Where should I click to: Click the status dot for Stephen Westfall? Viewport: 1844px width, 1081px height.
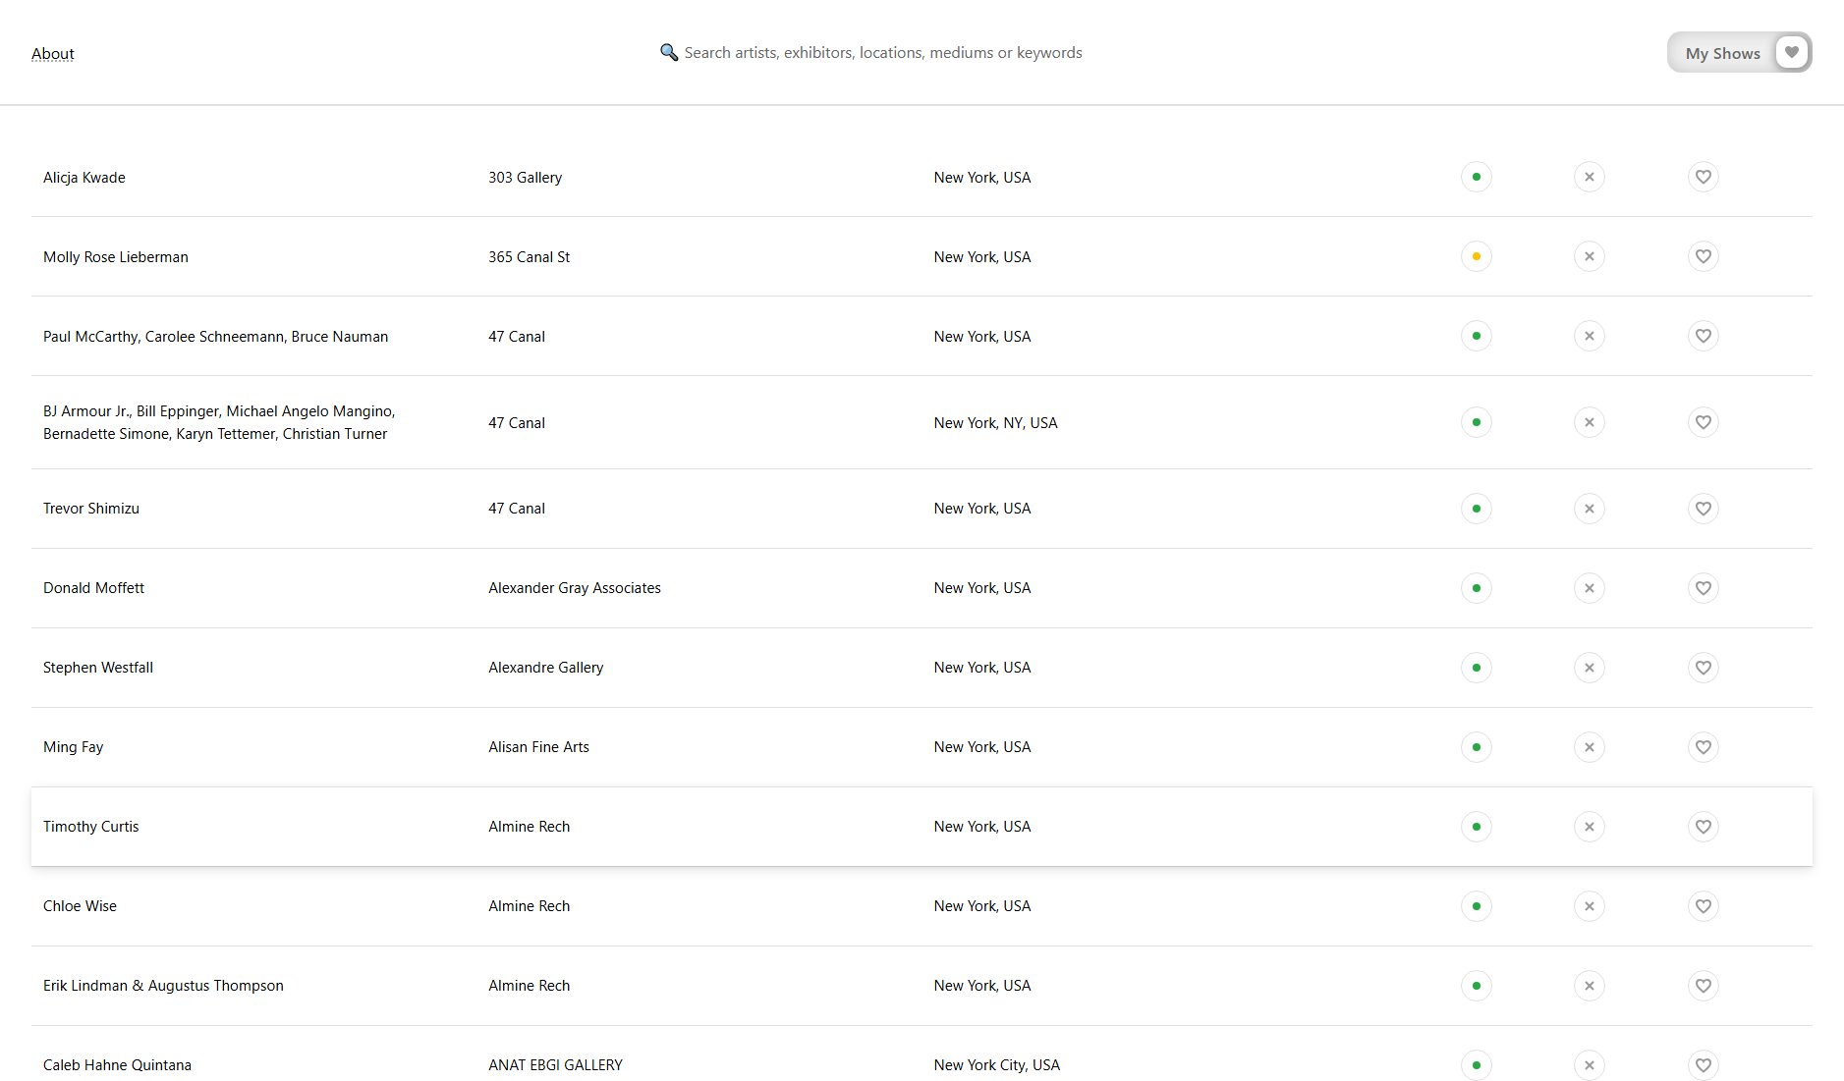pyautogui.click(x=1477, y=668)
